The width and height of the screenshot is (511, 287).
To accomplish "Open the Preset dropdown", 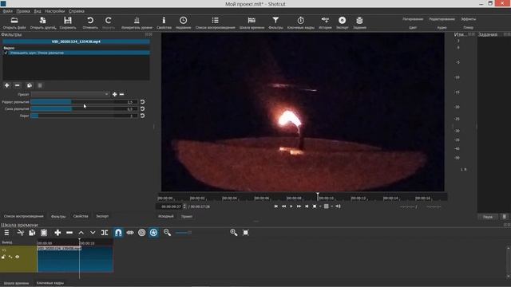I will [x=70, y=94].
